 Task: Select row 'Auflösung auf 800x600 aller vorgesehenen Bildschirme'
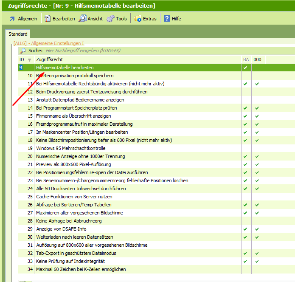(157, 245)
